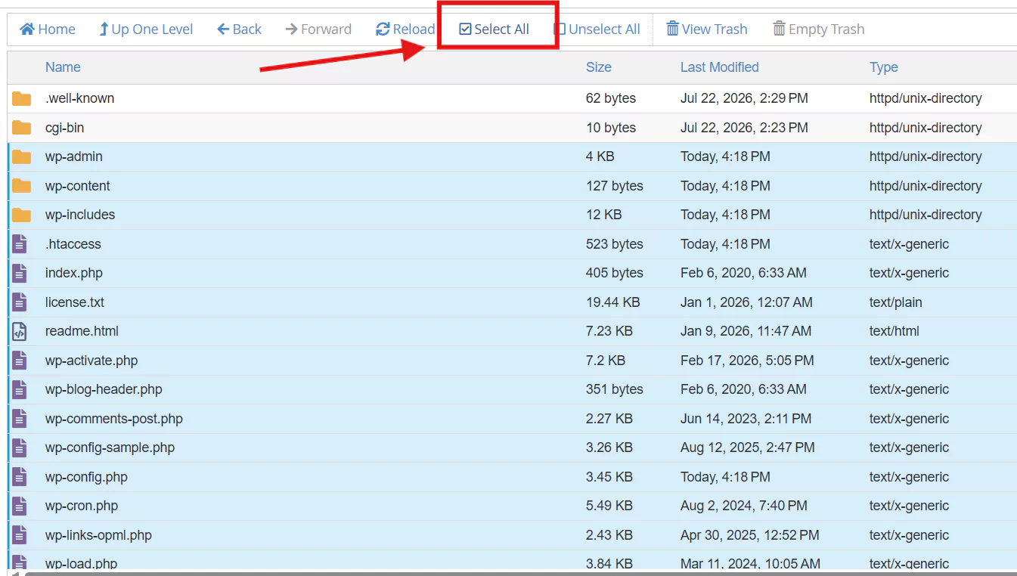Select the wp-includes folder name

[80, 215]
